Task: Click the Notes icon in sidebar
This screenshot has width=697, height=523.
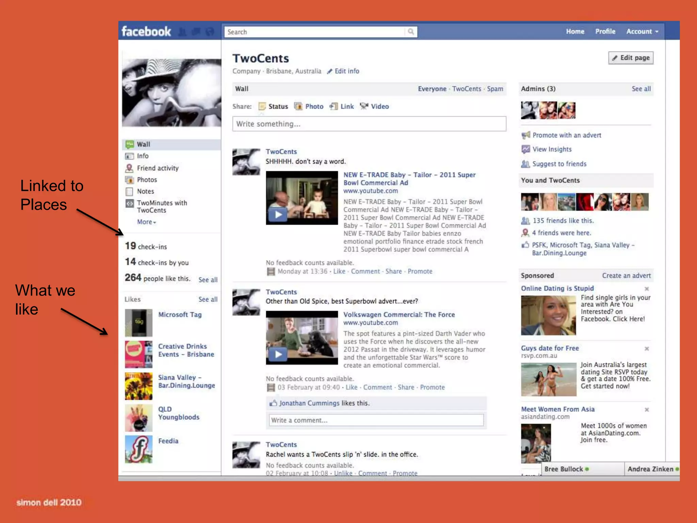Action: point(129,191)
